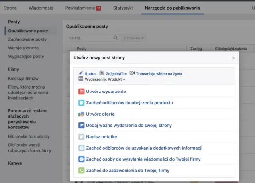Click the red calendar event icon
Screen dimensions: 255x183
[x=81, y=92]
